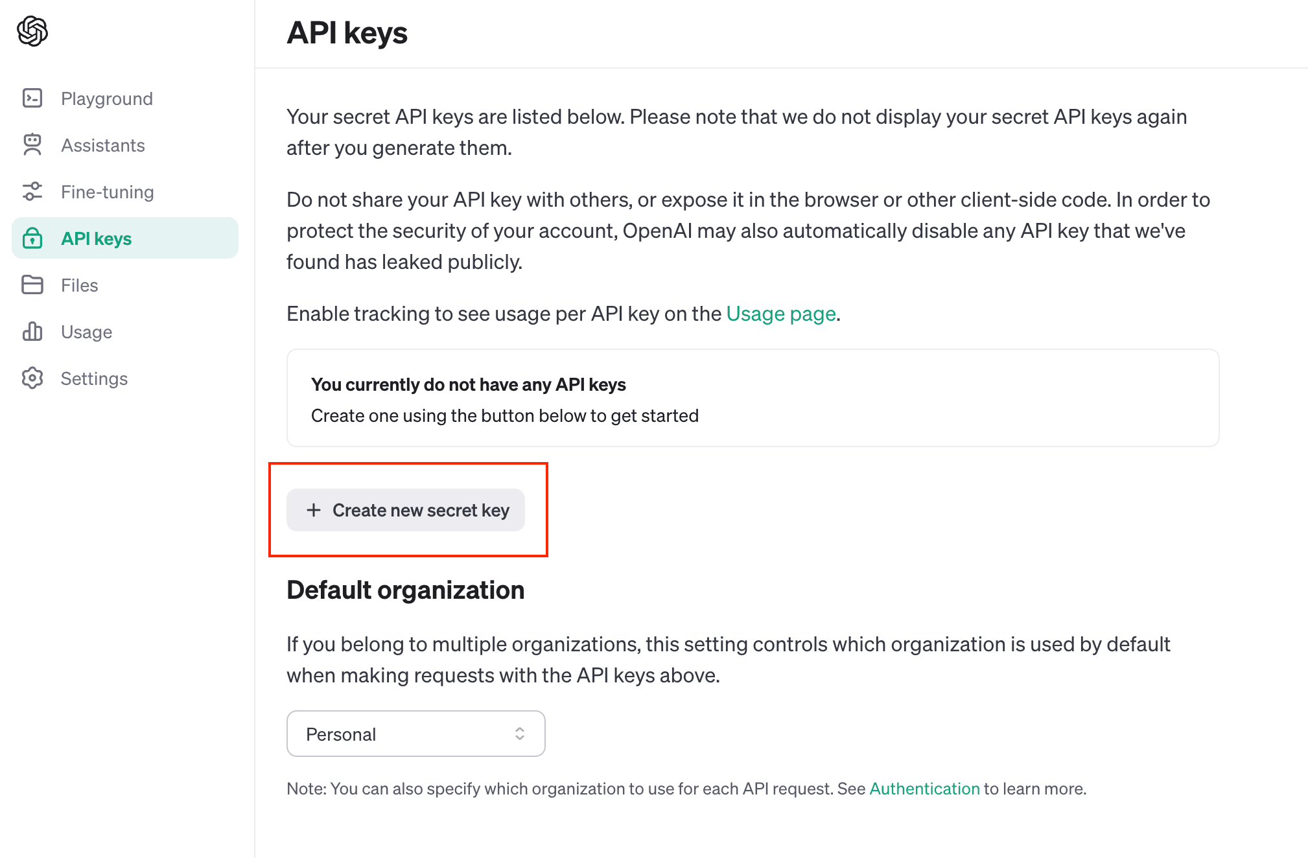Image resolution: width=1308 pixels, height=858 pixels.
Task: Select the Assistants robot icon
Action: point(32,145)
